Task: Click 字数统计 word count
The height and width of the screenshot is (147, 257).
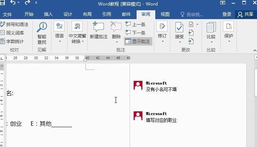Action: (12, 41)
